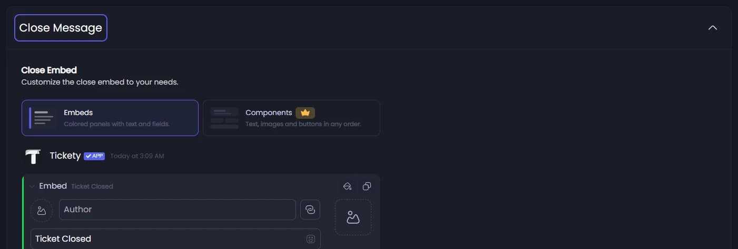Click the gold crown premium badge
The height and width of the screenshot is (249, 738).
(305, 112)
